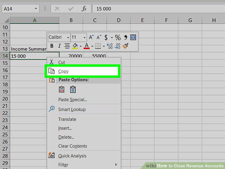This screenshot has height=169, width=225.
Task: Click cell with Income Summary text
Action: (29, 49)
